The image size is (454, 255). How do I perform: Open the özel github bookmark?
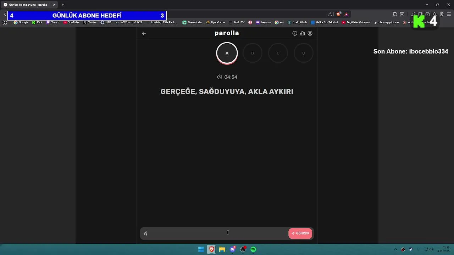(297, 22)
